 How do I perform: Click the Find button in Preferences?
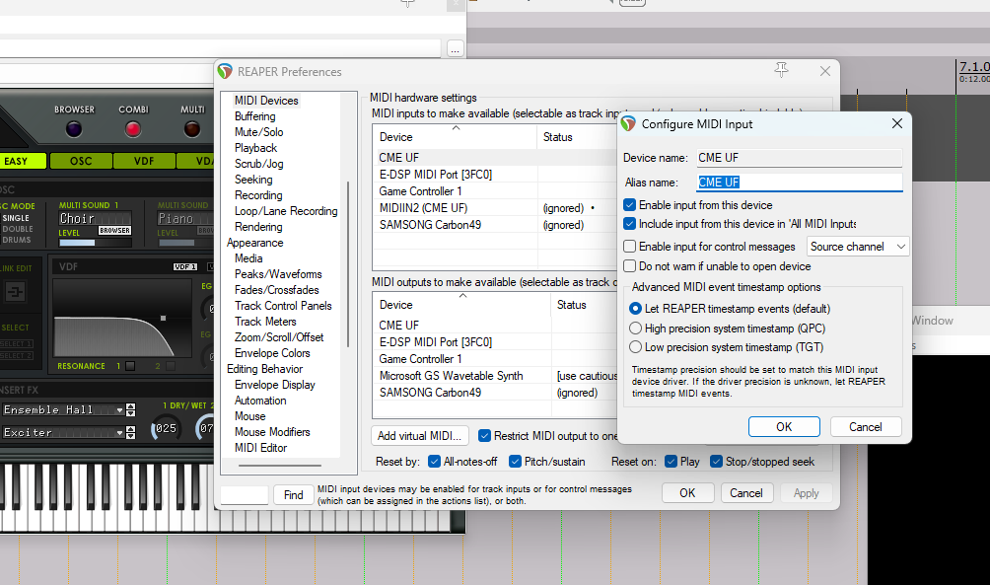(294, 495)
